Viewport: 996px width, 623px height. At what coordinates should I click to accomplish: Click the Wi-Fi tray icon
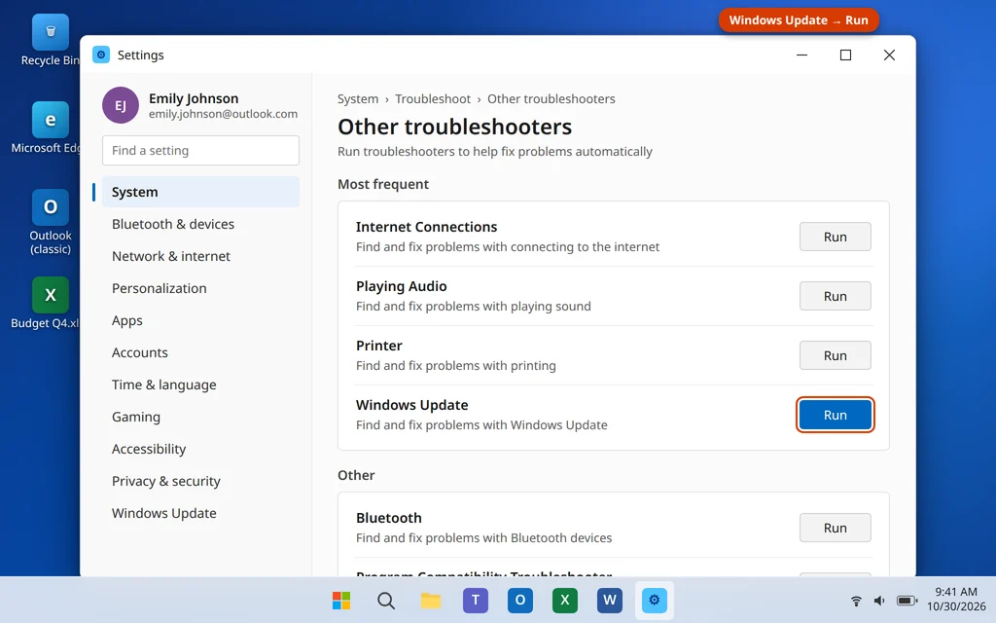coord(856,601)
